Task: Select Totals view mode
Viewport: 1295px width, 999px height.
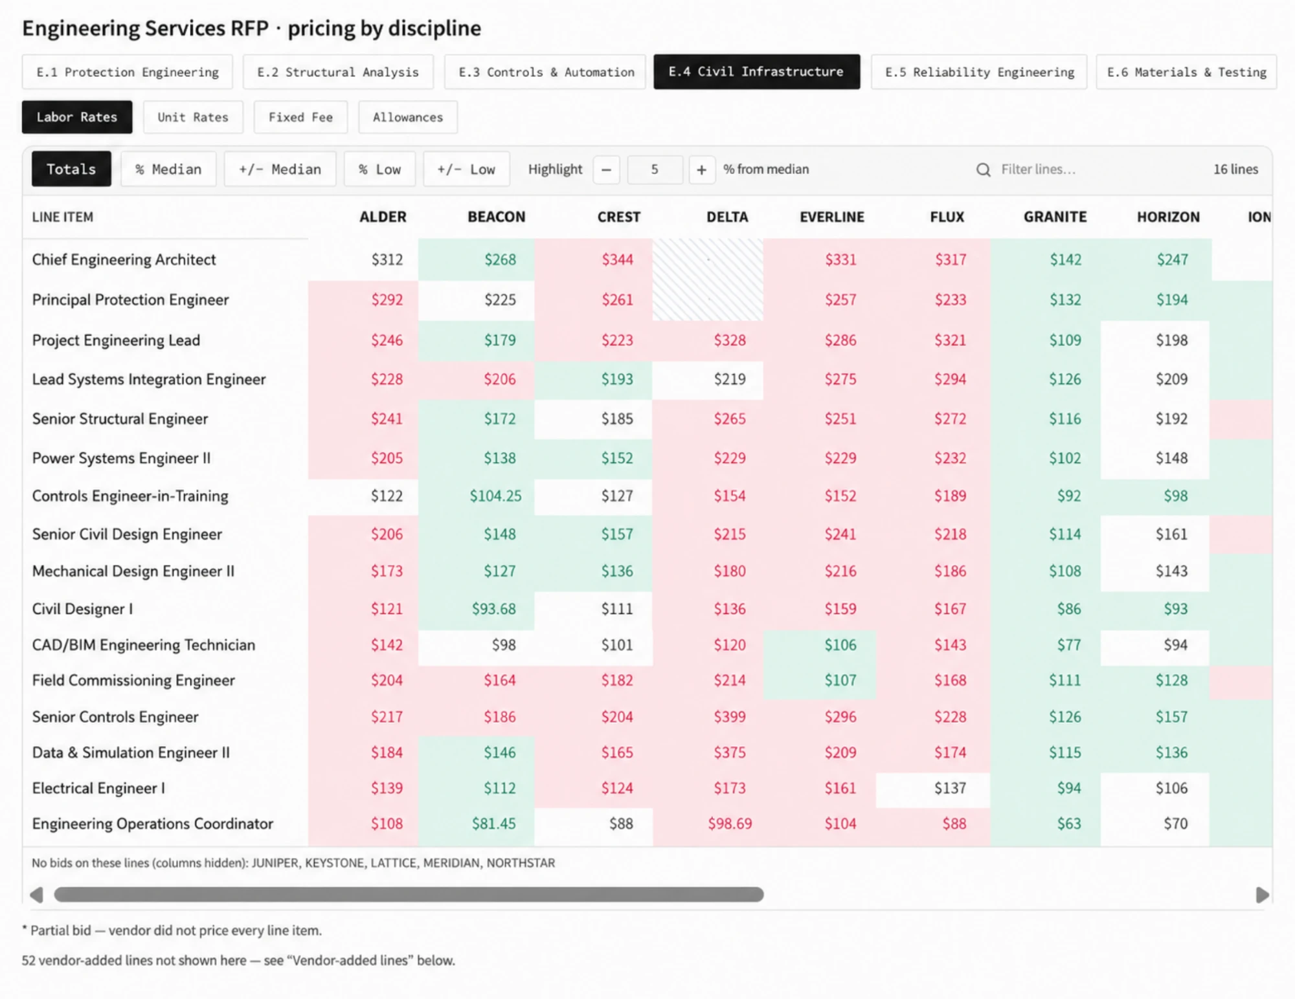Action: [x=71, y=169]
